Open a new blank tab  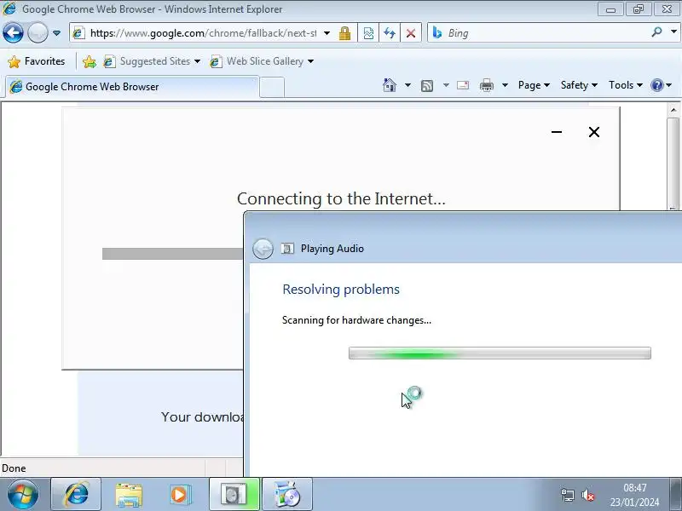click(x=272, y=88)
